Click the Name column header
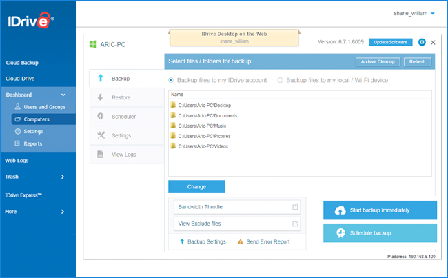Screen dimensions: 448x278 point(177,94)
